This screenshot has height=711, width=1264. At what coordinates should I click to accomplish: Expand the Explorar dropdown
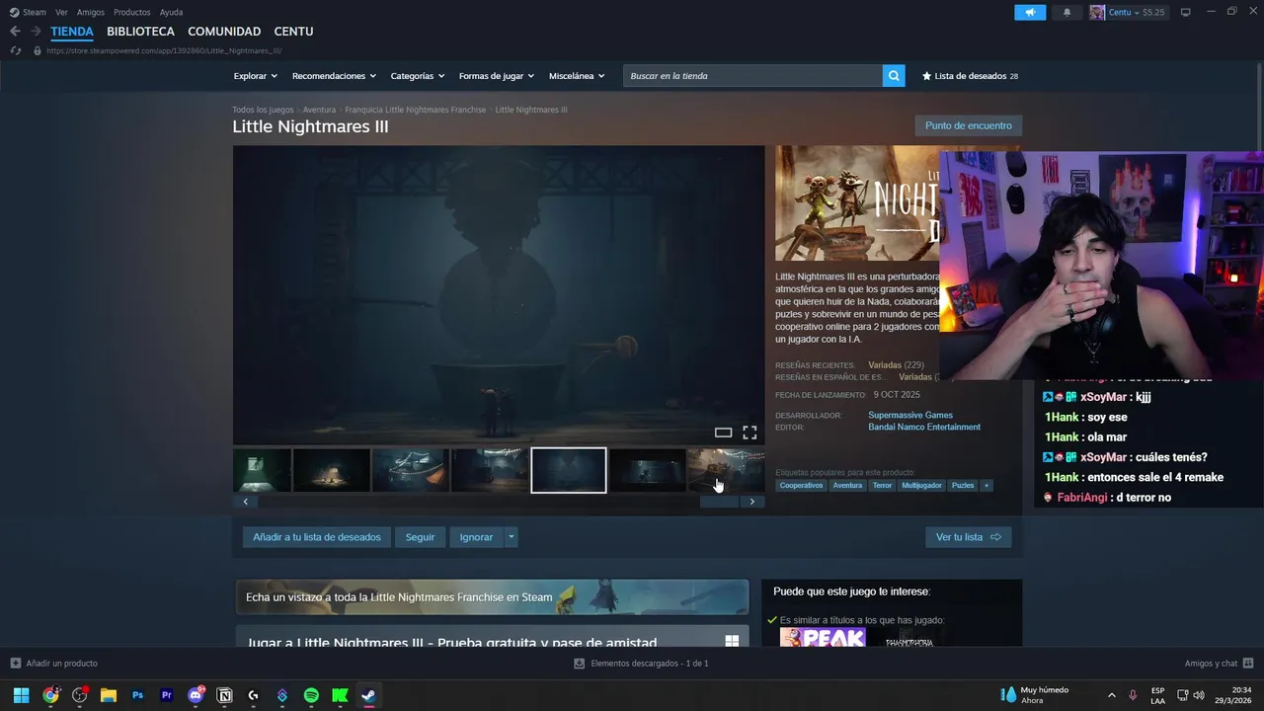click(256, 76)
